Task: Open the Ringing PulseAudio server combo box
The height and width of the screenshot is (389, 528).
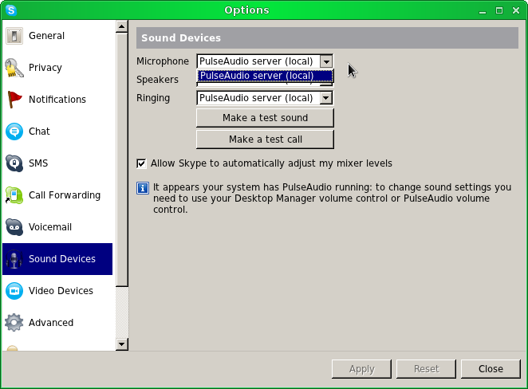Action: (x=265, y=98)
